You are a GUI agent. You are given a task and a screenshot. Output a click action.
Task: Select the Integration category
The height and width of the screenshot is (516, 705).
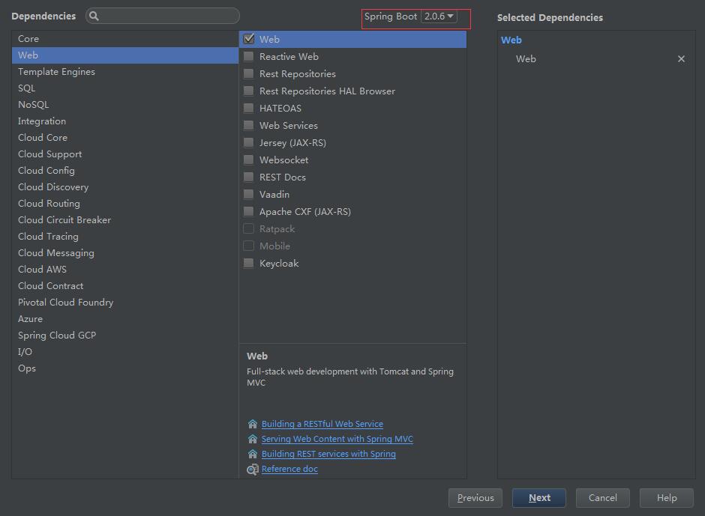pyautogui.click(x=125, y=121)
